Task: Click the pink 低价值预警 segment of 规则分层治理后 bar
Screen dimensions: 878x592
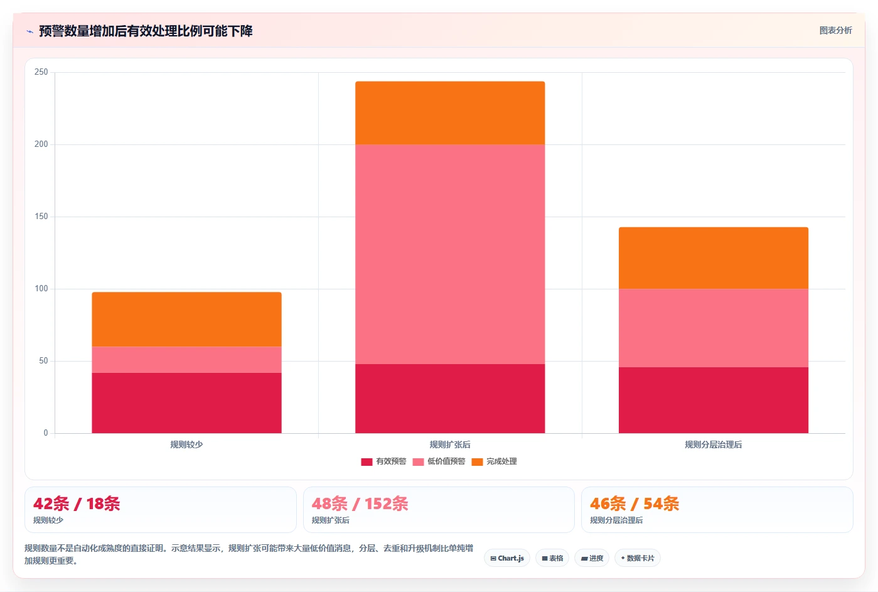Action: tap(714, 328)
